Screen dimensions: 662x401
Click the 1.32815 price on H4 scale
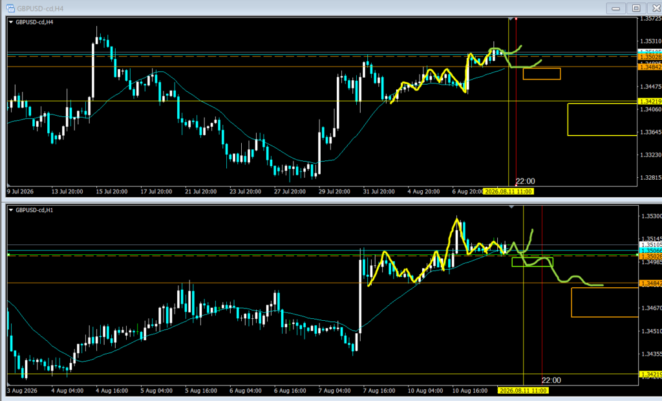[x=650, y=177]
